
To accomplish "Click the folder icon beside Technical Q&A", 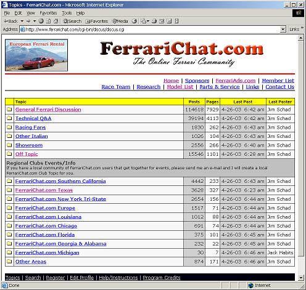I will pos(9,118).
